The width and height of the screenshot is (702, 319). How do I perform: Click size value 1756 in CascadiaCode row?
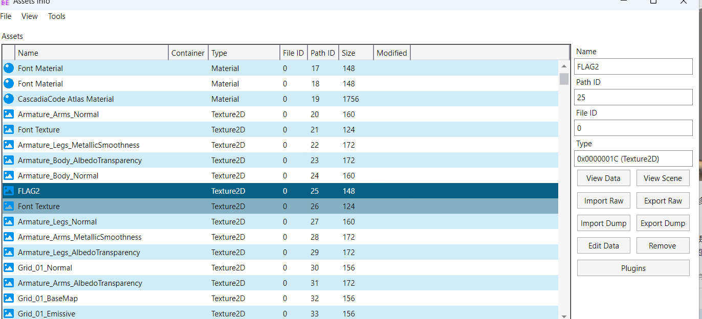(x=351, y=99)
